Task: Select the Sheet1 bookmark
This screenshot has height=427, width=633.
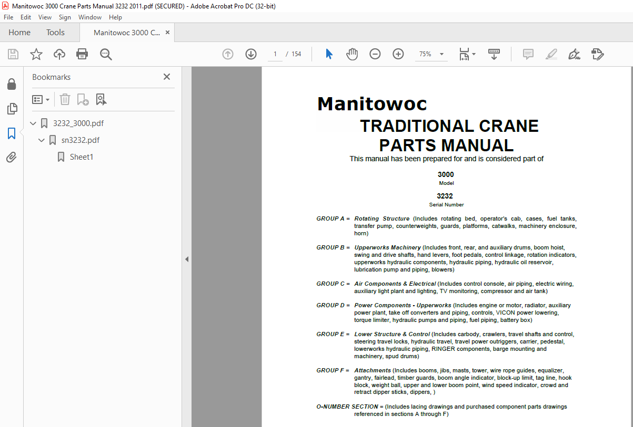Action: 82,157
